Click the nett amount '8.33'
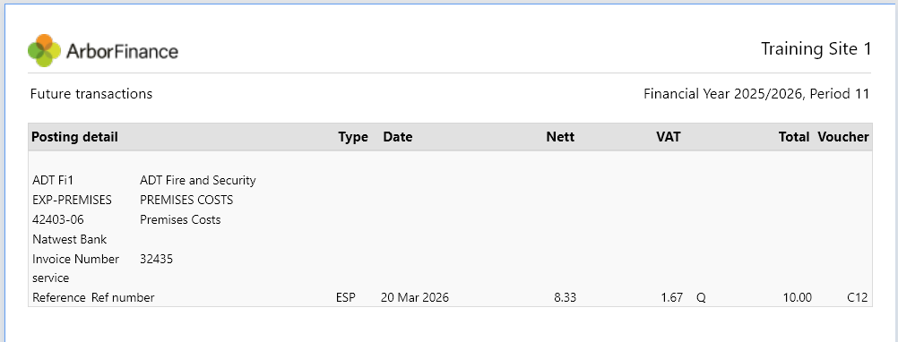Image resolution: width=898 pixels, height=342 pixels. pyautogui.click(x=566, y=297)
